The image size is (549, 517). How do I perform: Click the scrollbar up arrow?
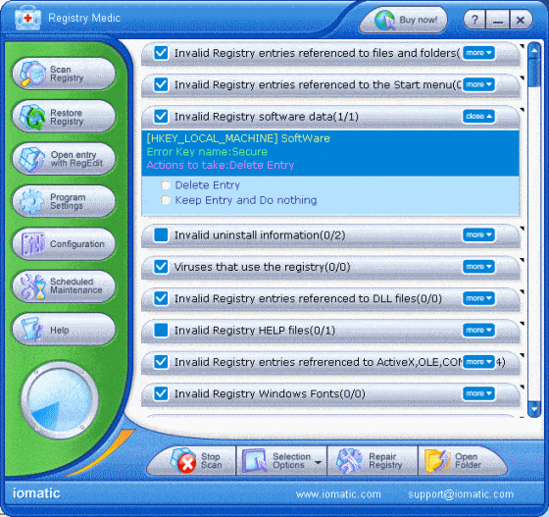[x=534, y=51]
